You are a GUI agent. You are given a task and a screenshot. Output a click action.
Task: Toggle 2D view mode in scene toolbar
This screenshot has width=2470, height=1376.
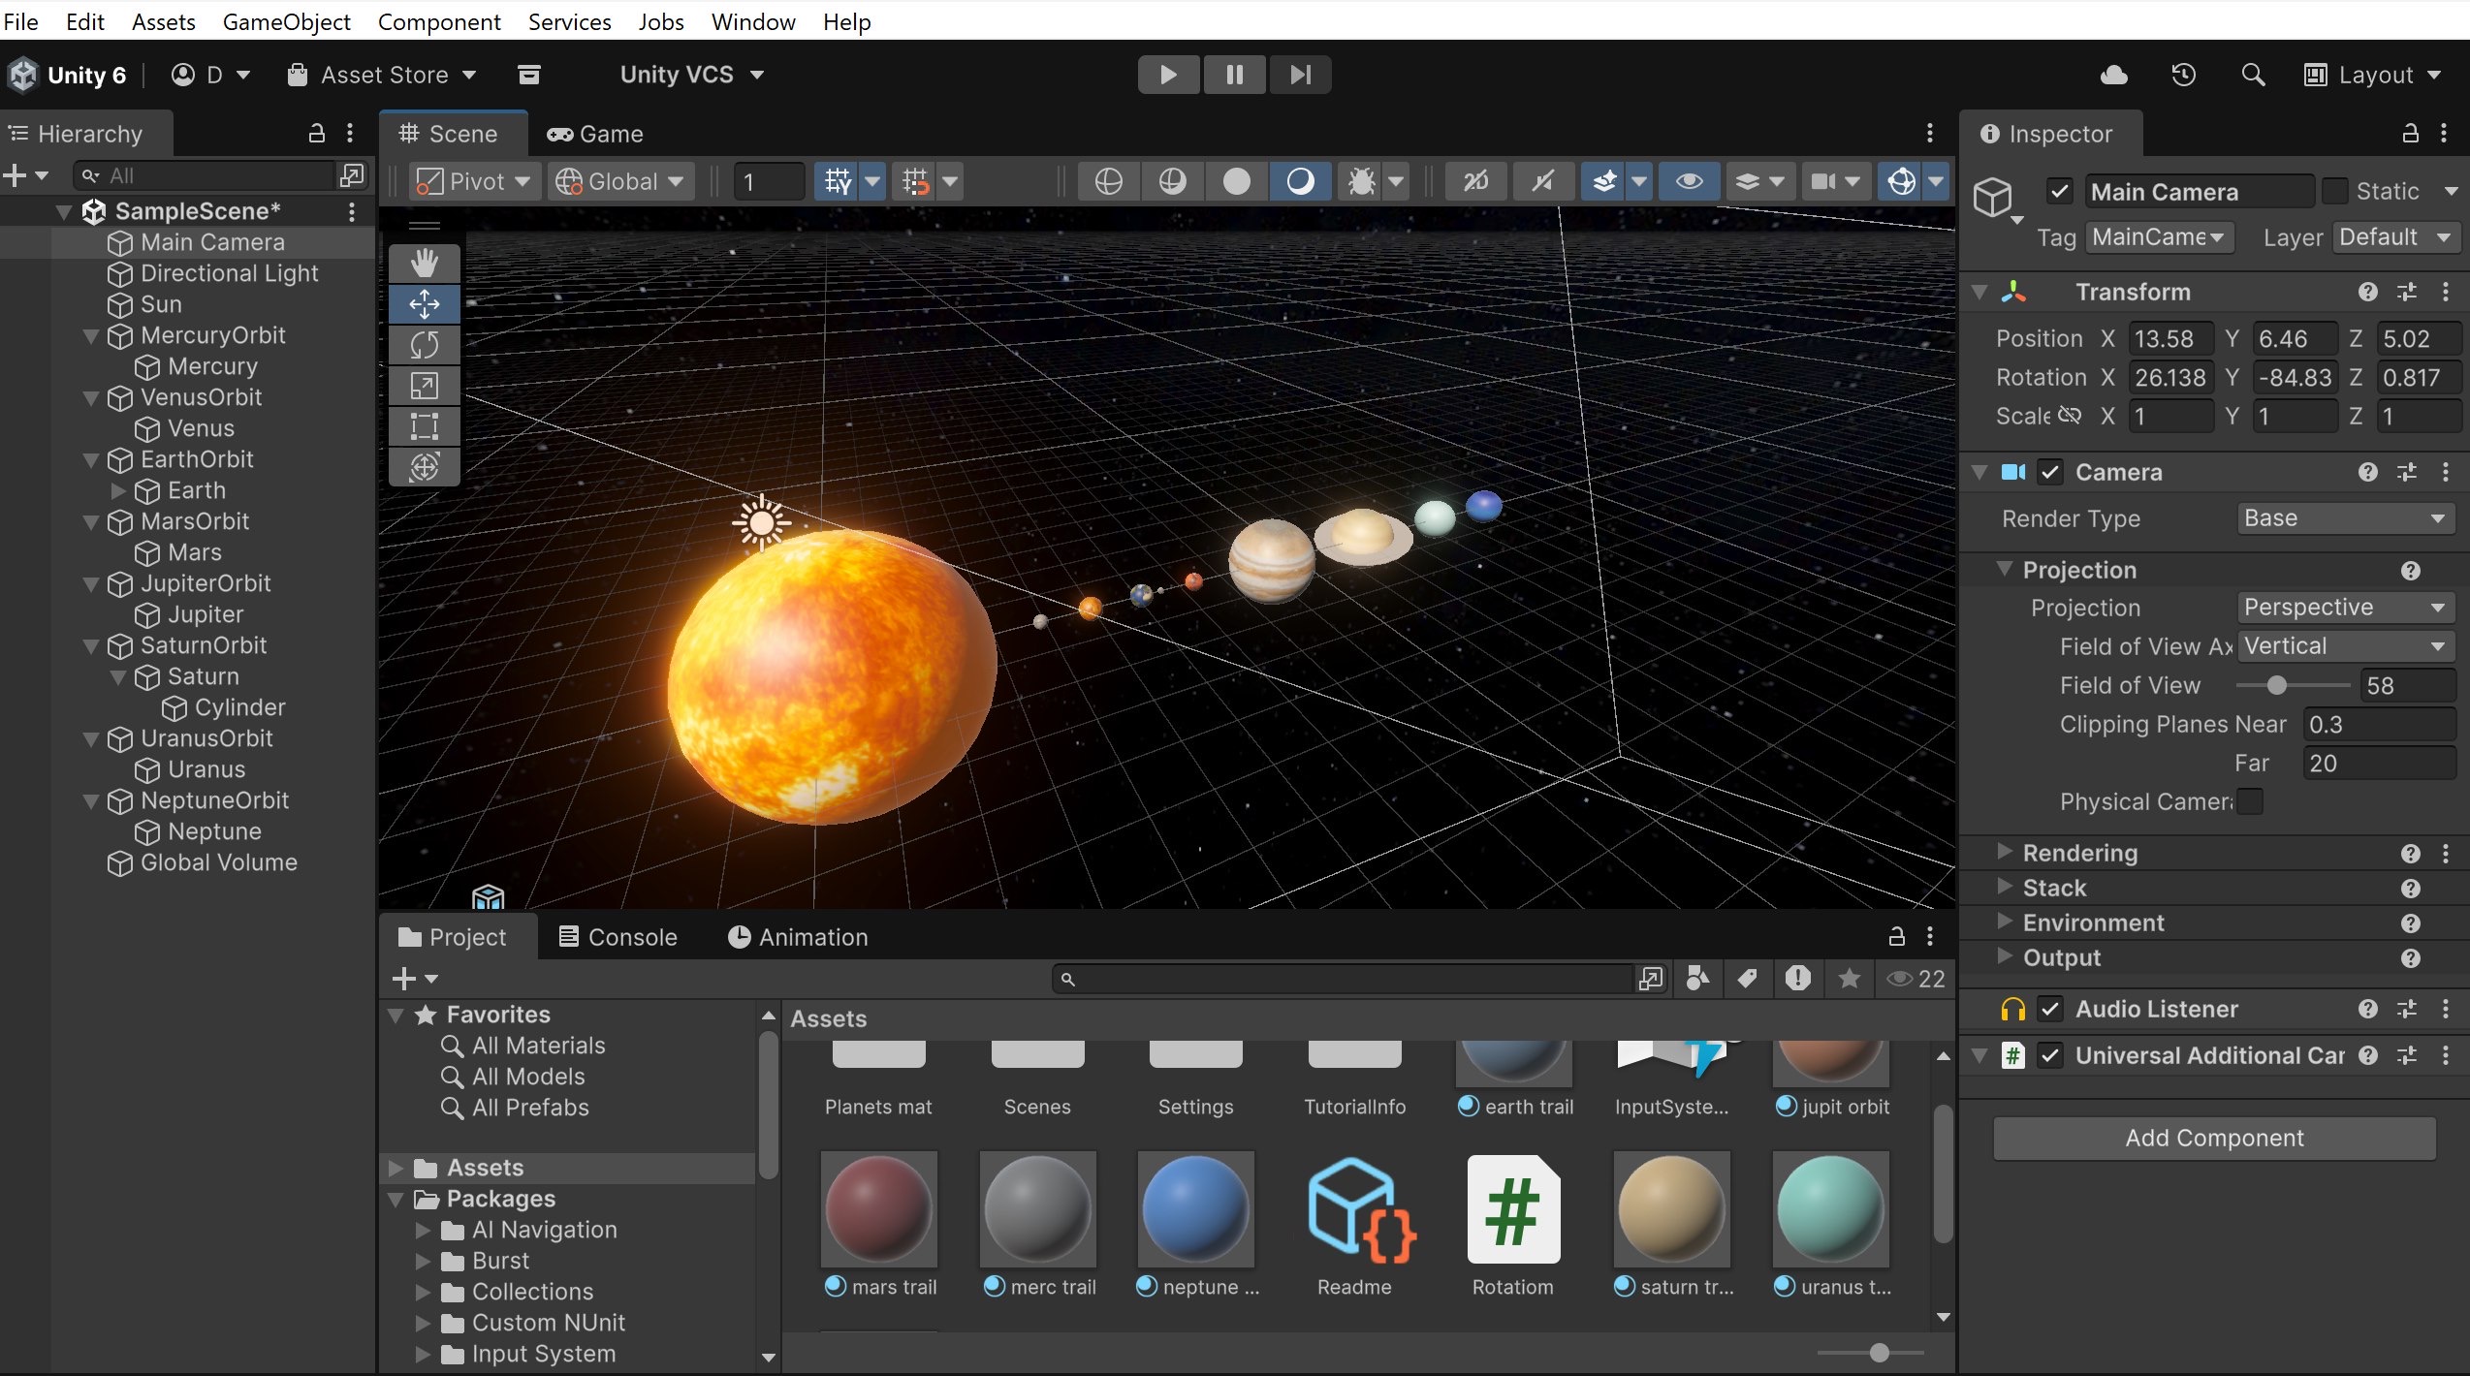point(1475,181)
